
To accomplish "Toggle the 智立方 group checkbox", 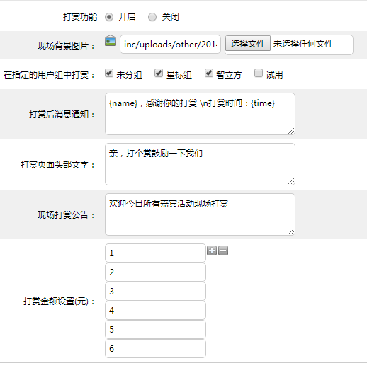I will (209, 73).
